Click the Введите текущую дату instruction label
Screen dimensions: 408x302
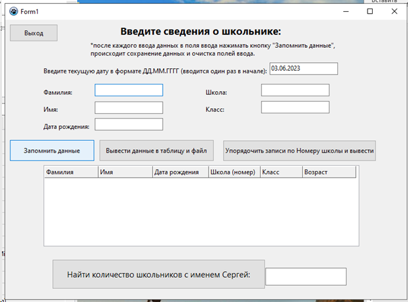155,71
